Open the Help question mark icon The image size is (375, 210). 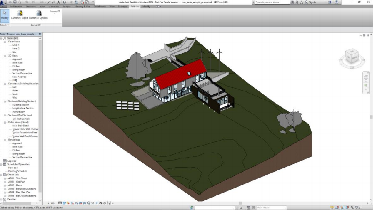click(x=337, y=2)
